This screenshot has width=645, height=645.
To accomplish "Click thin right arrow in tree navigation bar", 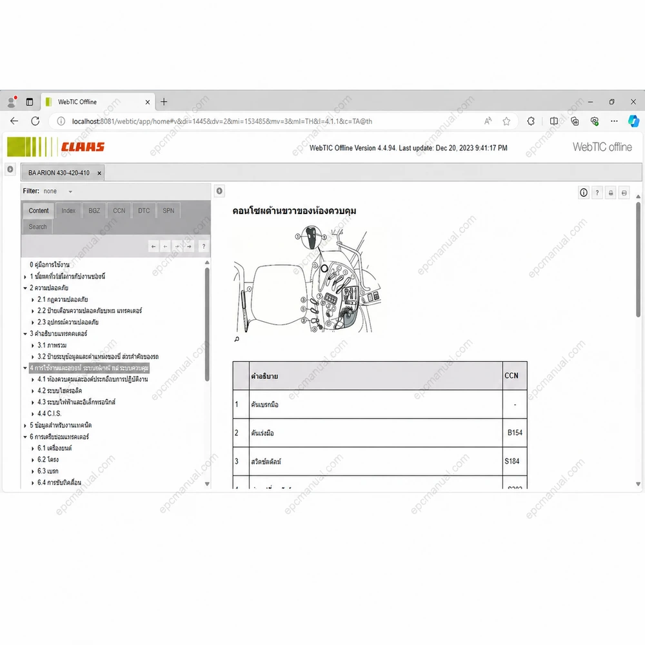I will [x=177, y=246].
